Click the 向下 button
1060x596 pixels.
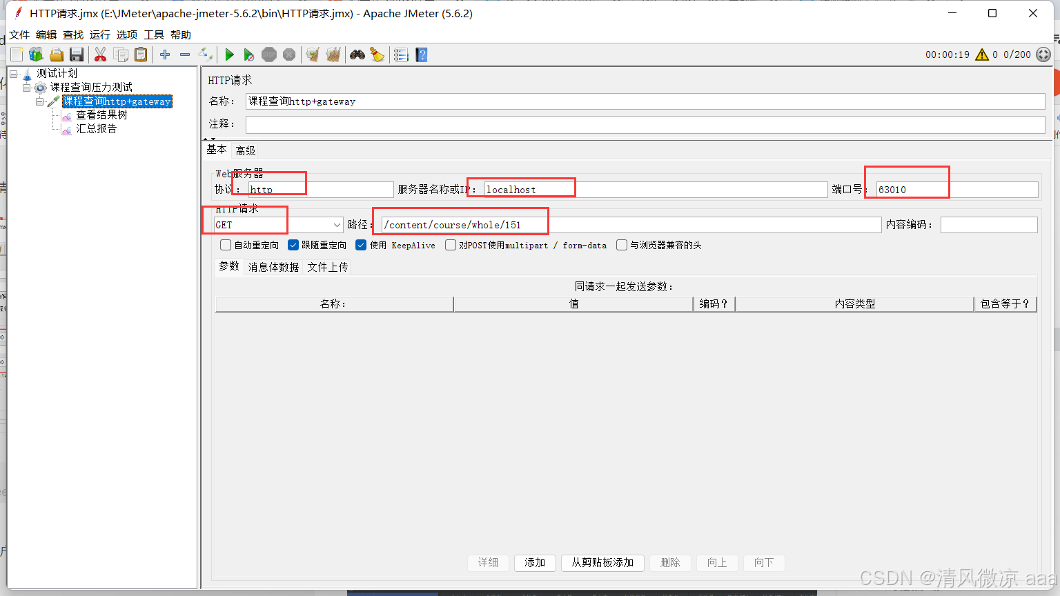[x=764, y=563]
